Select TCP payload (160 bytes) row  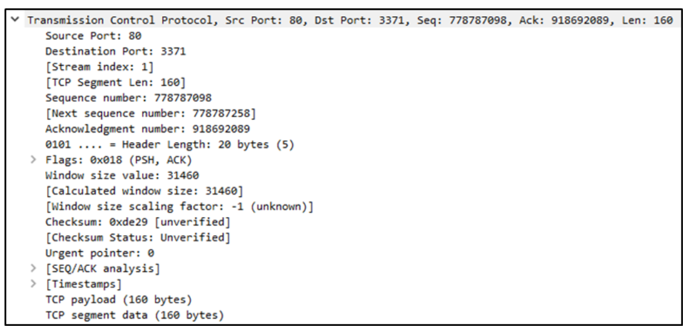pos(119,299)
